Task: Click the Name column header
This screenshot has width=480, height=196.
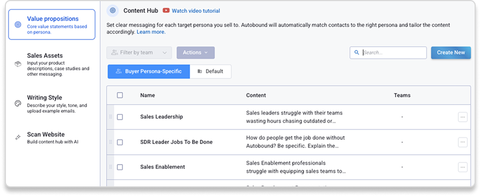Action: coord(148,95)
